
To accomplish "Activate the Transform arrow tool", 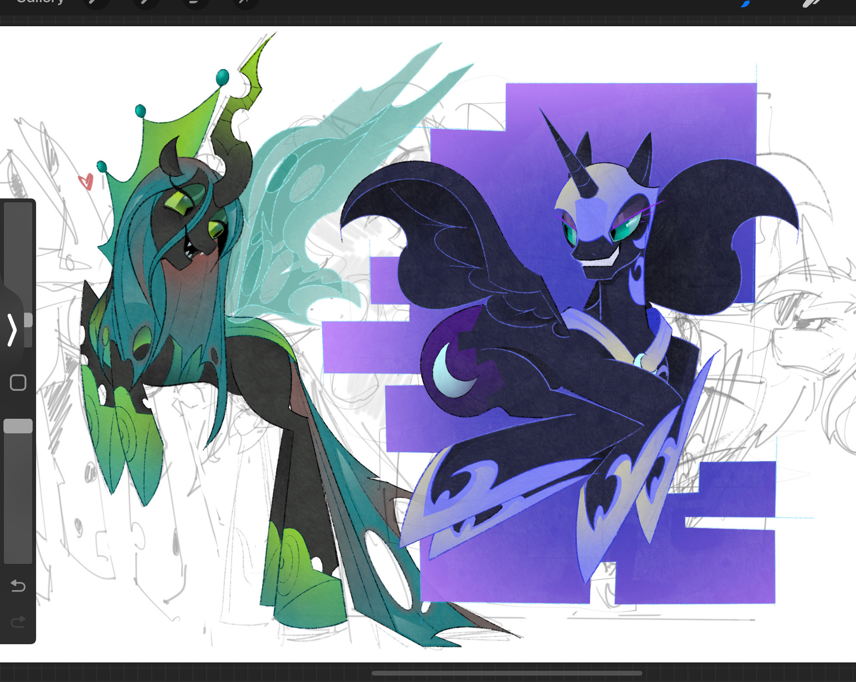I will coord(245,3).
